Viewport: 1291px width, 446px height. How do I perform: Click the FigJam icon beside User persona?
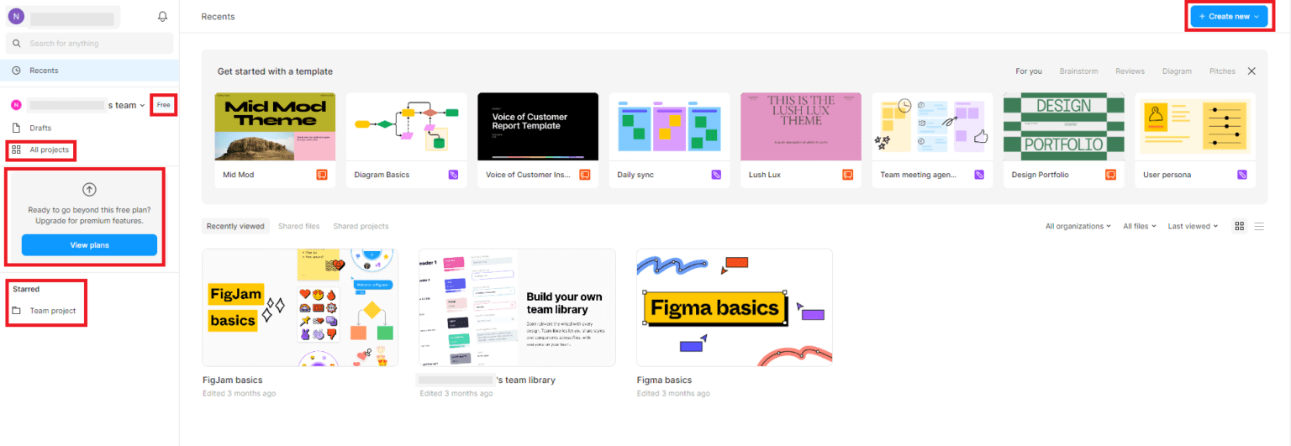click(1242, 175)
